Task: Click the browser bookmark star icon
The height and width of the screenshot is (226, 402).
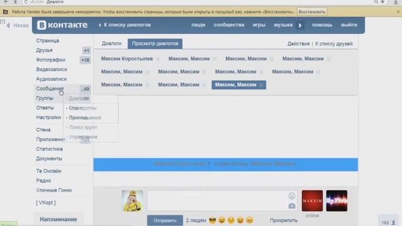Action: 383,2
